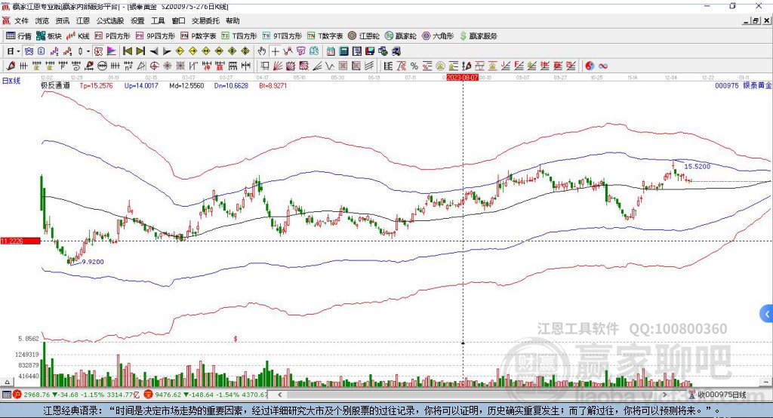Click the blue side panel expand arrow
Screen dimensions: 773x418
pyautogui.click(x=767, y=314)
